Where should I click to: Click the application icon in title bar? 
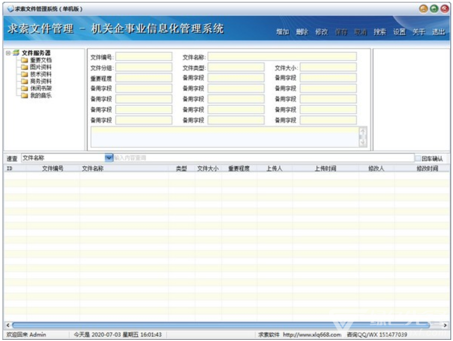coord(11,9)
